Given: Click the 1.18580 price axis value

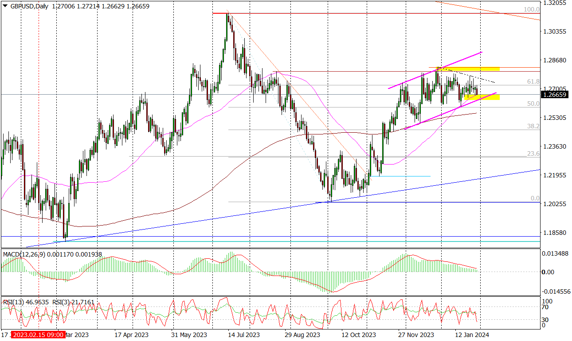Looking at the screenshot, I should click(554, 233).
